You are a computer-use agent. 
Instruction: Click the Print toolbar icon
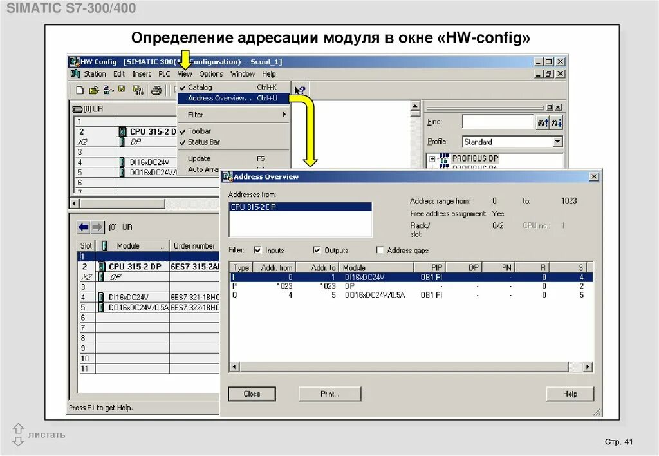pos(156,90)
